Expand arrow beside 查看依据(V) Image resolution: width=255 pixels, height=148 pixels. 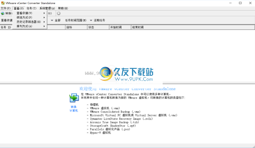[x=44, y=13]
